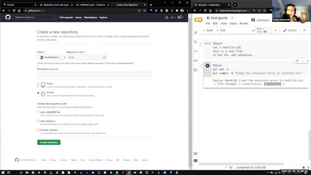Open a new tab in the GitHub browser window
The width and height of the screenshot is (311, 175).
151,5
